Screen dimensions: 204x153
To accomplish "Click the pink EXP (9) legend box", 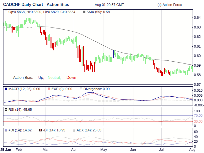I will (x=49, y=89).
